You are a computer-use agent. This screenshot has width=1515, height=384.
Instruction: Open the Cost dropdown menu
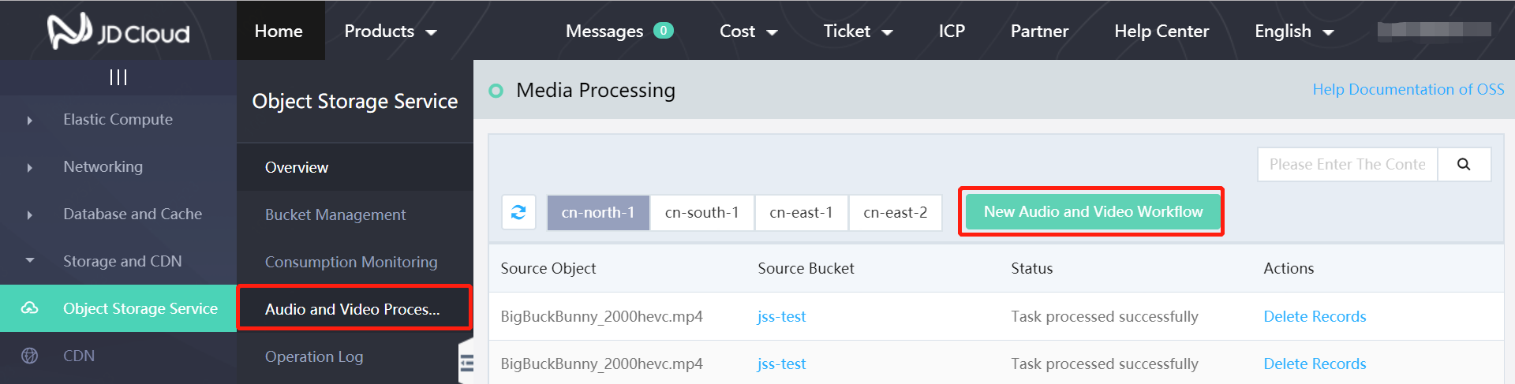pyautogui.click(x=749, y=31)
